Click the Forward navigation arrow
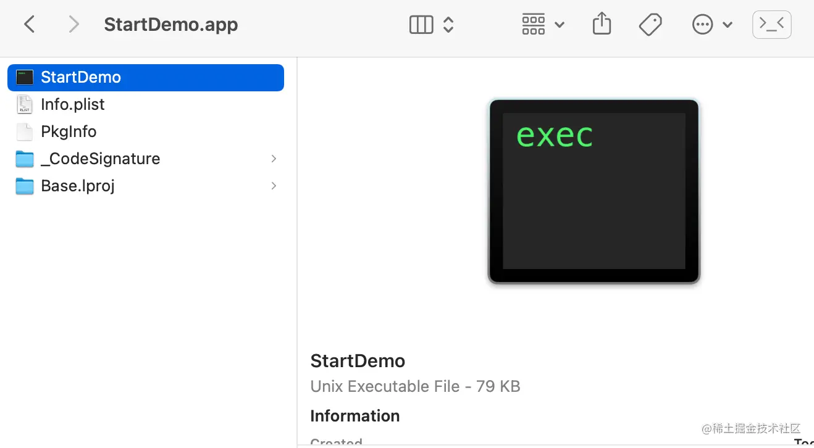The height and width of the screenshot is (448, 814). click(x=73, y=25)
